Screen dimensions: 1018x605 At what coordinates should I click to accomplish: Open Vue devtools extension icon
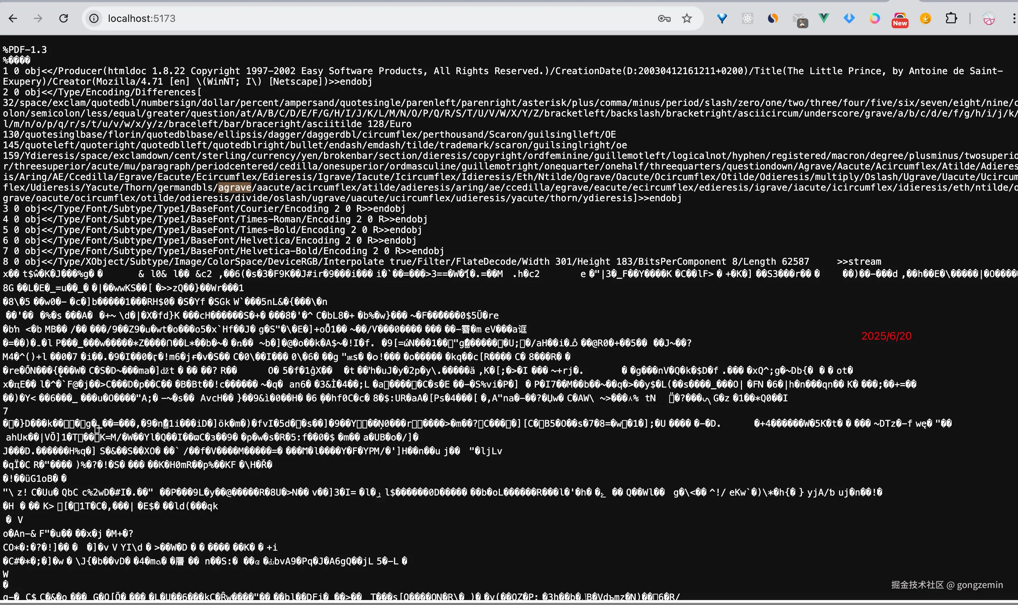[824, 18]
